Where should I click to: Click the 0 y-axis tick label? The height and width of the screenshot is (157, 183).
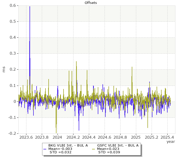click(x=15, y=102)
